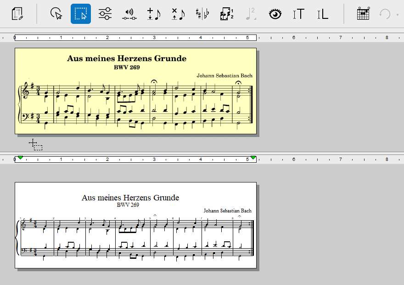Choose the insert note tool
The height and width of the screenshot is (285, 404).
[153, 14]
